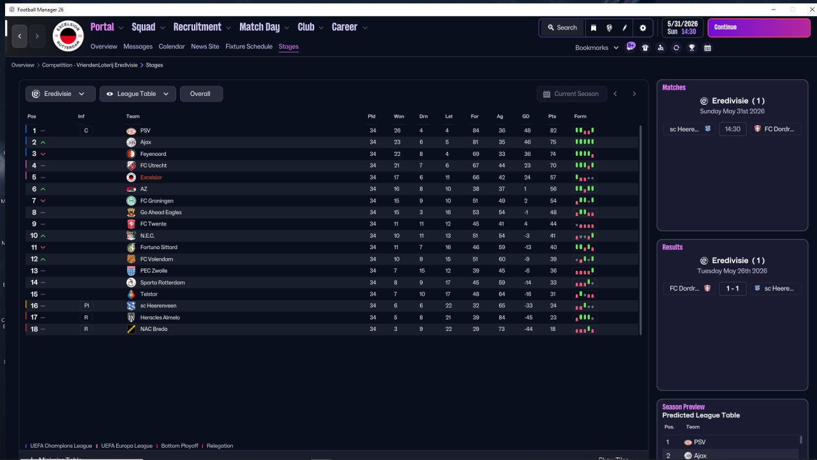The image size is (817, 460).
Task: Open the League Table view dropdown
Action: tap(138, 94)
